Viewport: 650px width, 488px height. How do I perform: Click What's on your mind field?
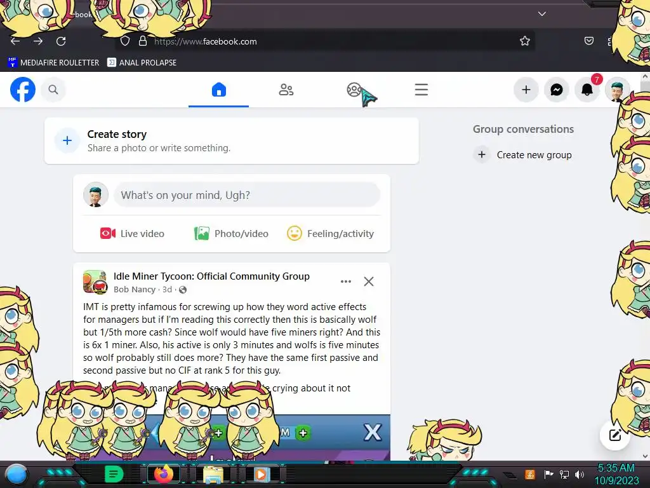[x=247, y=195]
